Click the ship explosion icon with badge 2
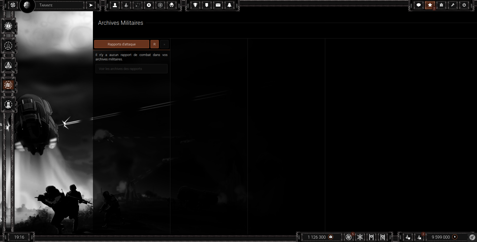Screen dimensions: 477x242 pos(420,237)
